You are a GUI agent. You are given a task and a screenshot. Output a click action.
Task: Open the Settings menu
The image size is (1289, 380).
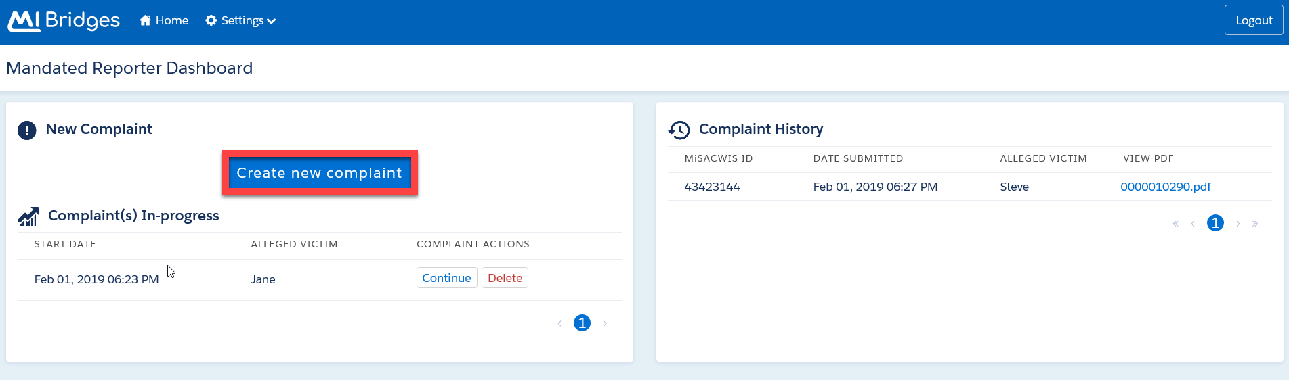click(x=242, y=21)
